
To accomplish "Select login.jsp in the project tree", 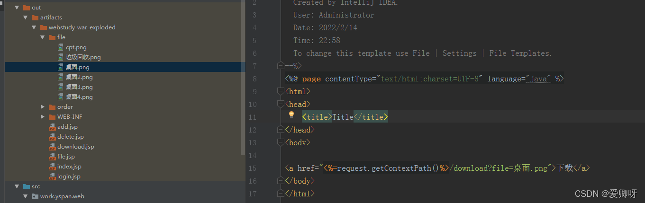I will (69, 177).
